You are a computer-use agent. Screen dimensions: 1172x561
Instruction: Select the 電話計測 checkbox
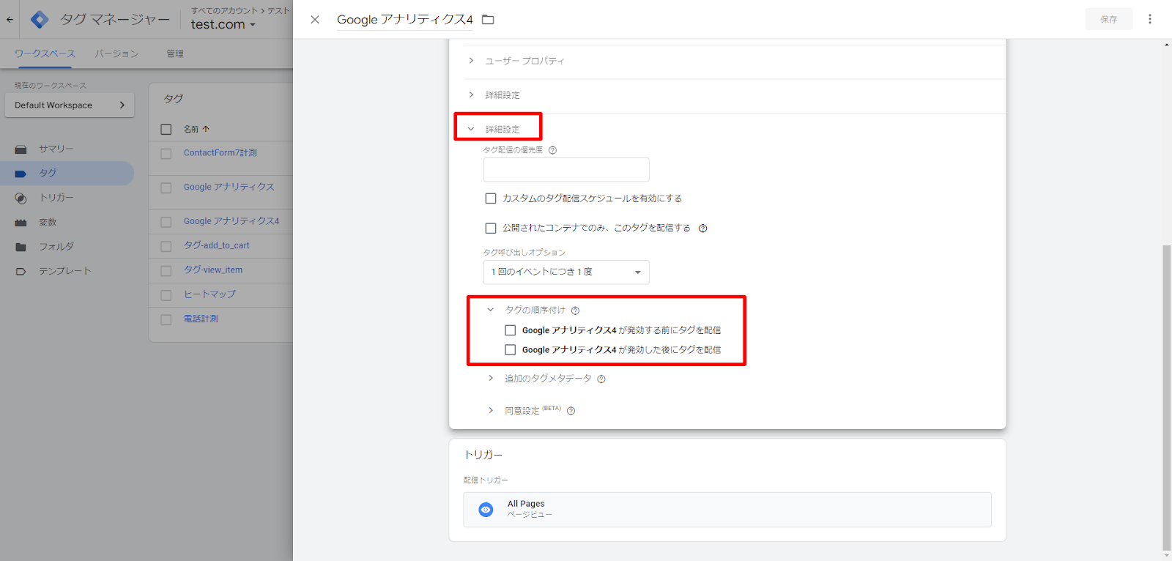tap(166, 320)
